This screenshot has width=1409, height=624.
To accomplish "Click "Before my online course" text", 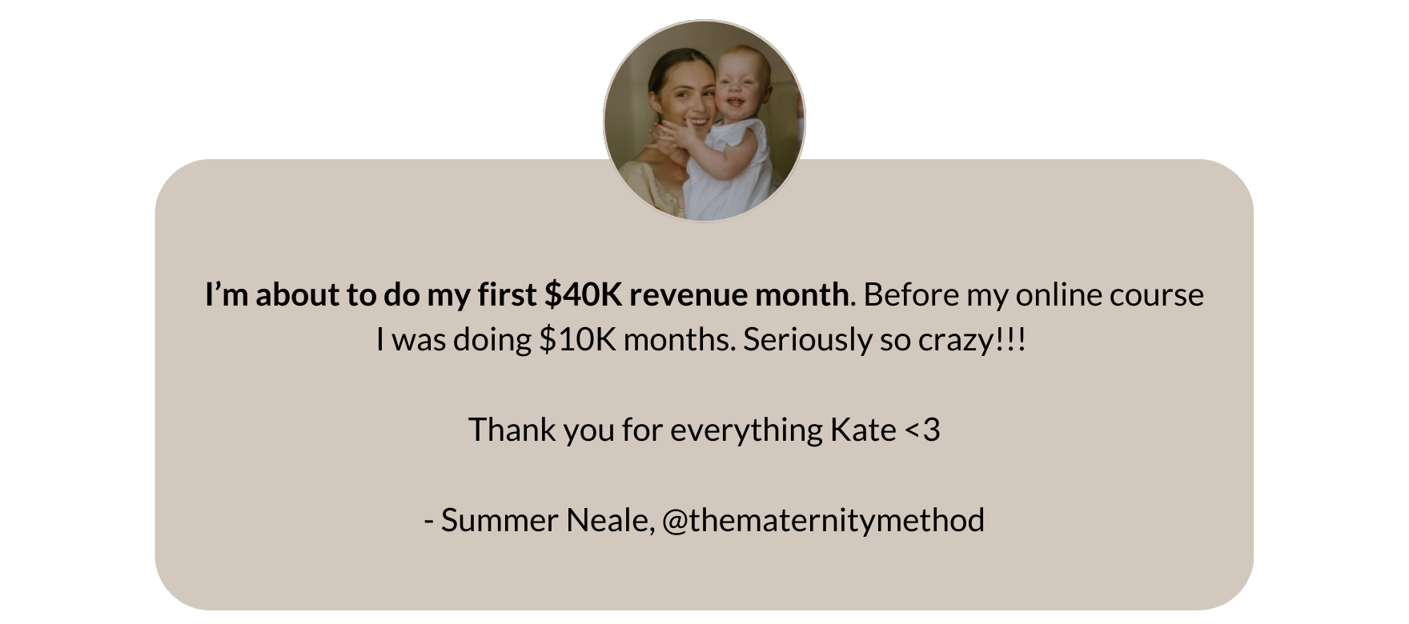I will pos(1034,294).
